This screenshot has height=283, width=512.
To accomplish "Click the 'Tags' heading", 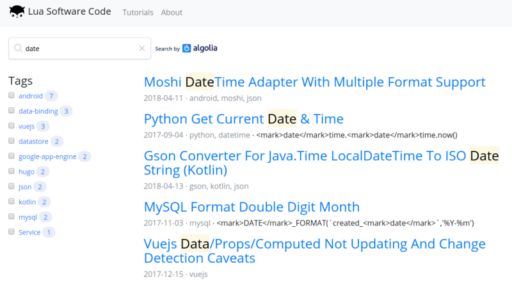I will pyautogui.click(x=20, y=80).
